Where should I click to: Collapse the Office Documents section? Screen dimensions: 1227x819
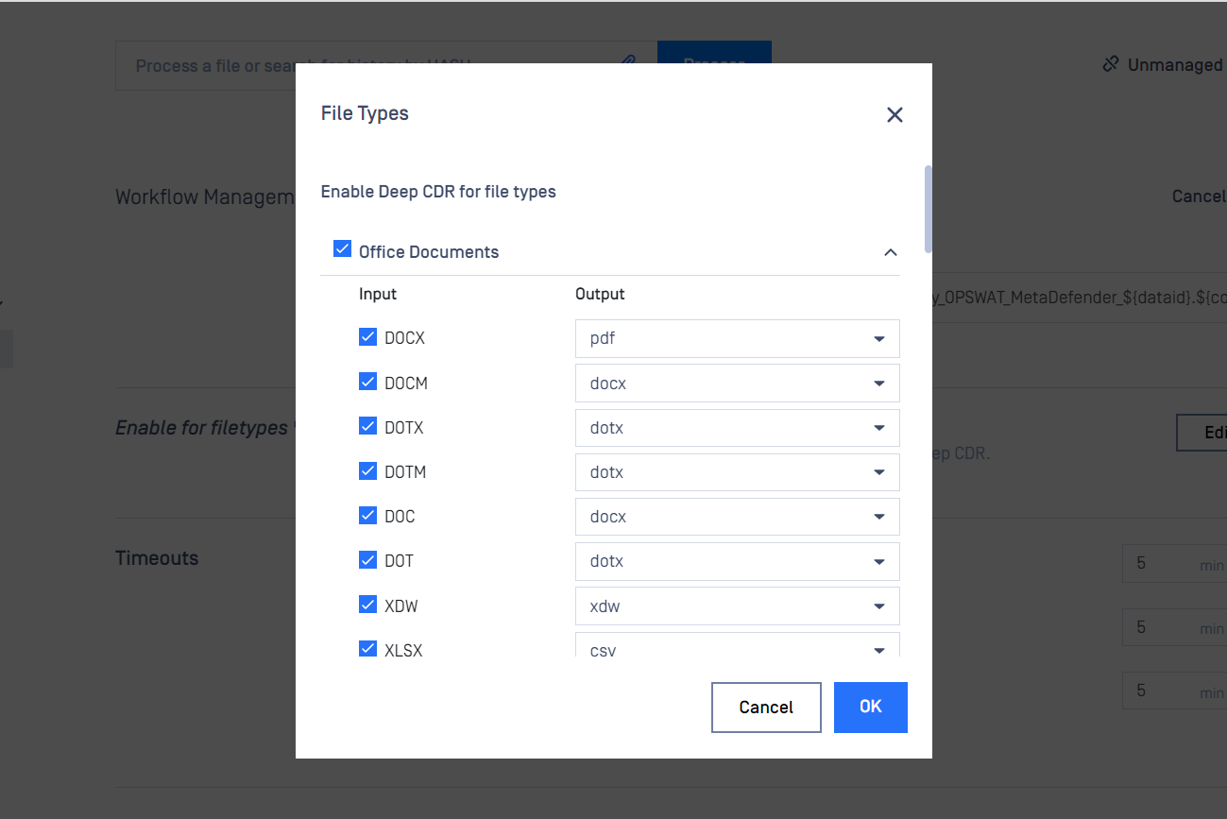tap(889, 252)
